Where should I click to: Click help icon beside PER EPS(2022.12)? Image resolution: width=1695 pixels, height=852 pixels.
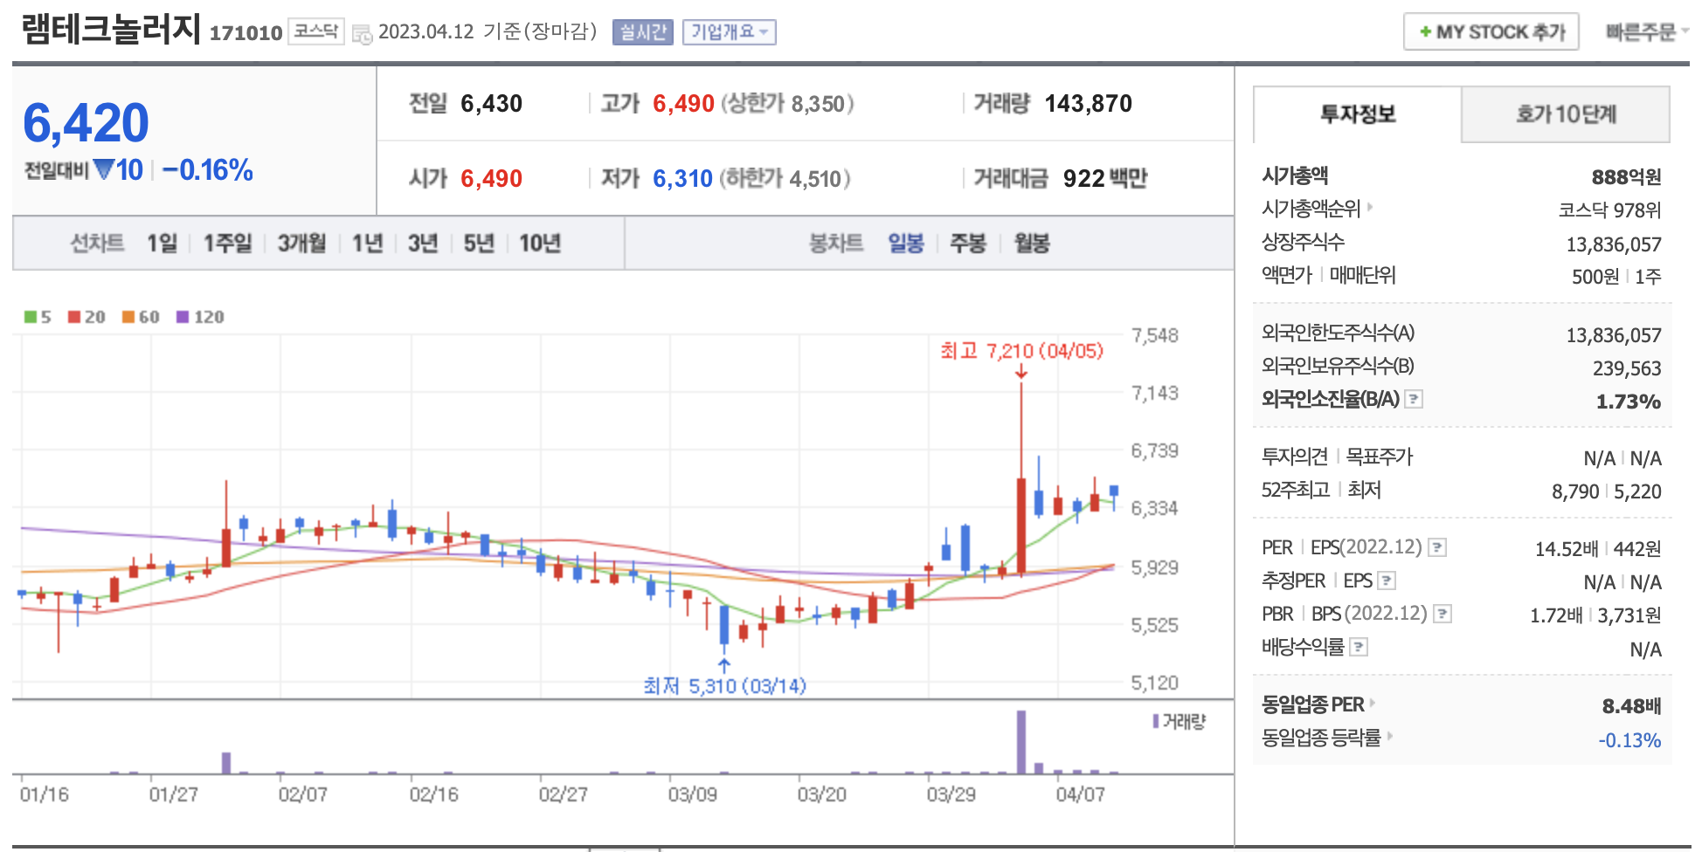(x=1437, y=547)
